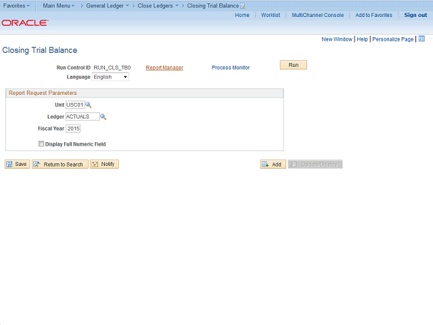Image resolution: width=433 pixels, height=325 pixels.
Task: Click the Closing Trial Balance page title
Action: (40, 50)
